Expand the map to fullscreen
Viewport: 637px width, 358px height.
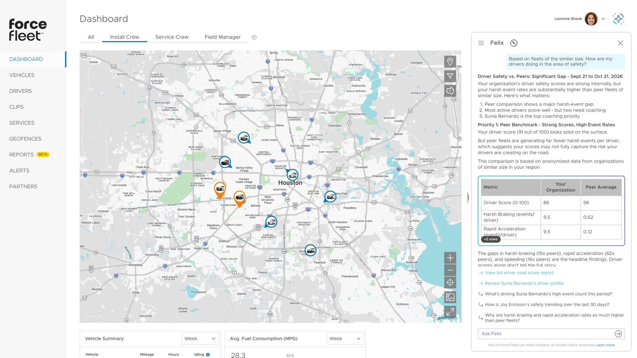coord(450,312)
